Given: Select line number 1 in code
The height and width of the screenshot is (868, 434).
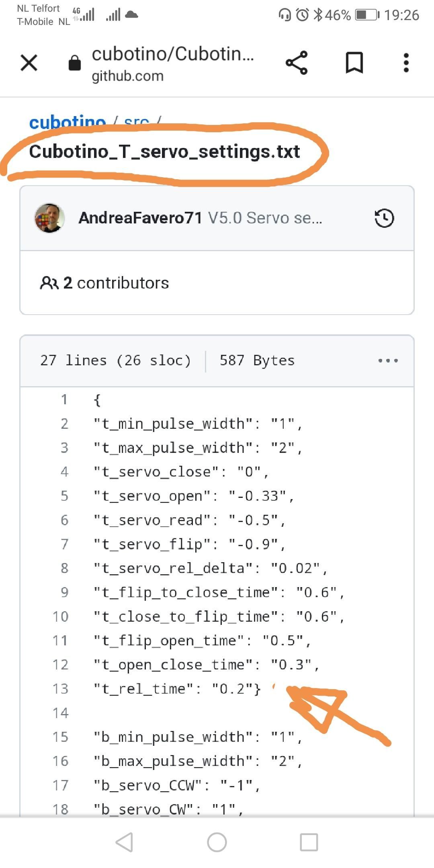Looking at the screenshot, I should pyautogui.click(x=64, y=399).
